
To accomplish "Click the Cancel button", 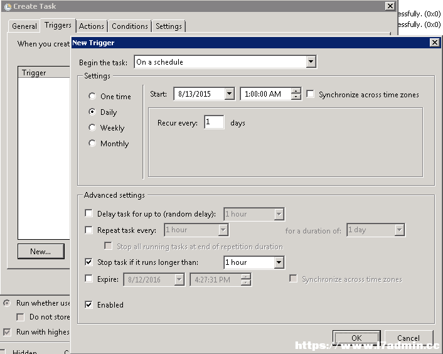I will (x=408, y=338).
